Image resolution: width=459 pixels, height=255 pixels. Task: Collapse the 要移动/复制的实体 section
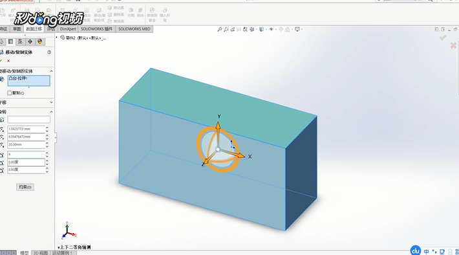point(51,71)
